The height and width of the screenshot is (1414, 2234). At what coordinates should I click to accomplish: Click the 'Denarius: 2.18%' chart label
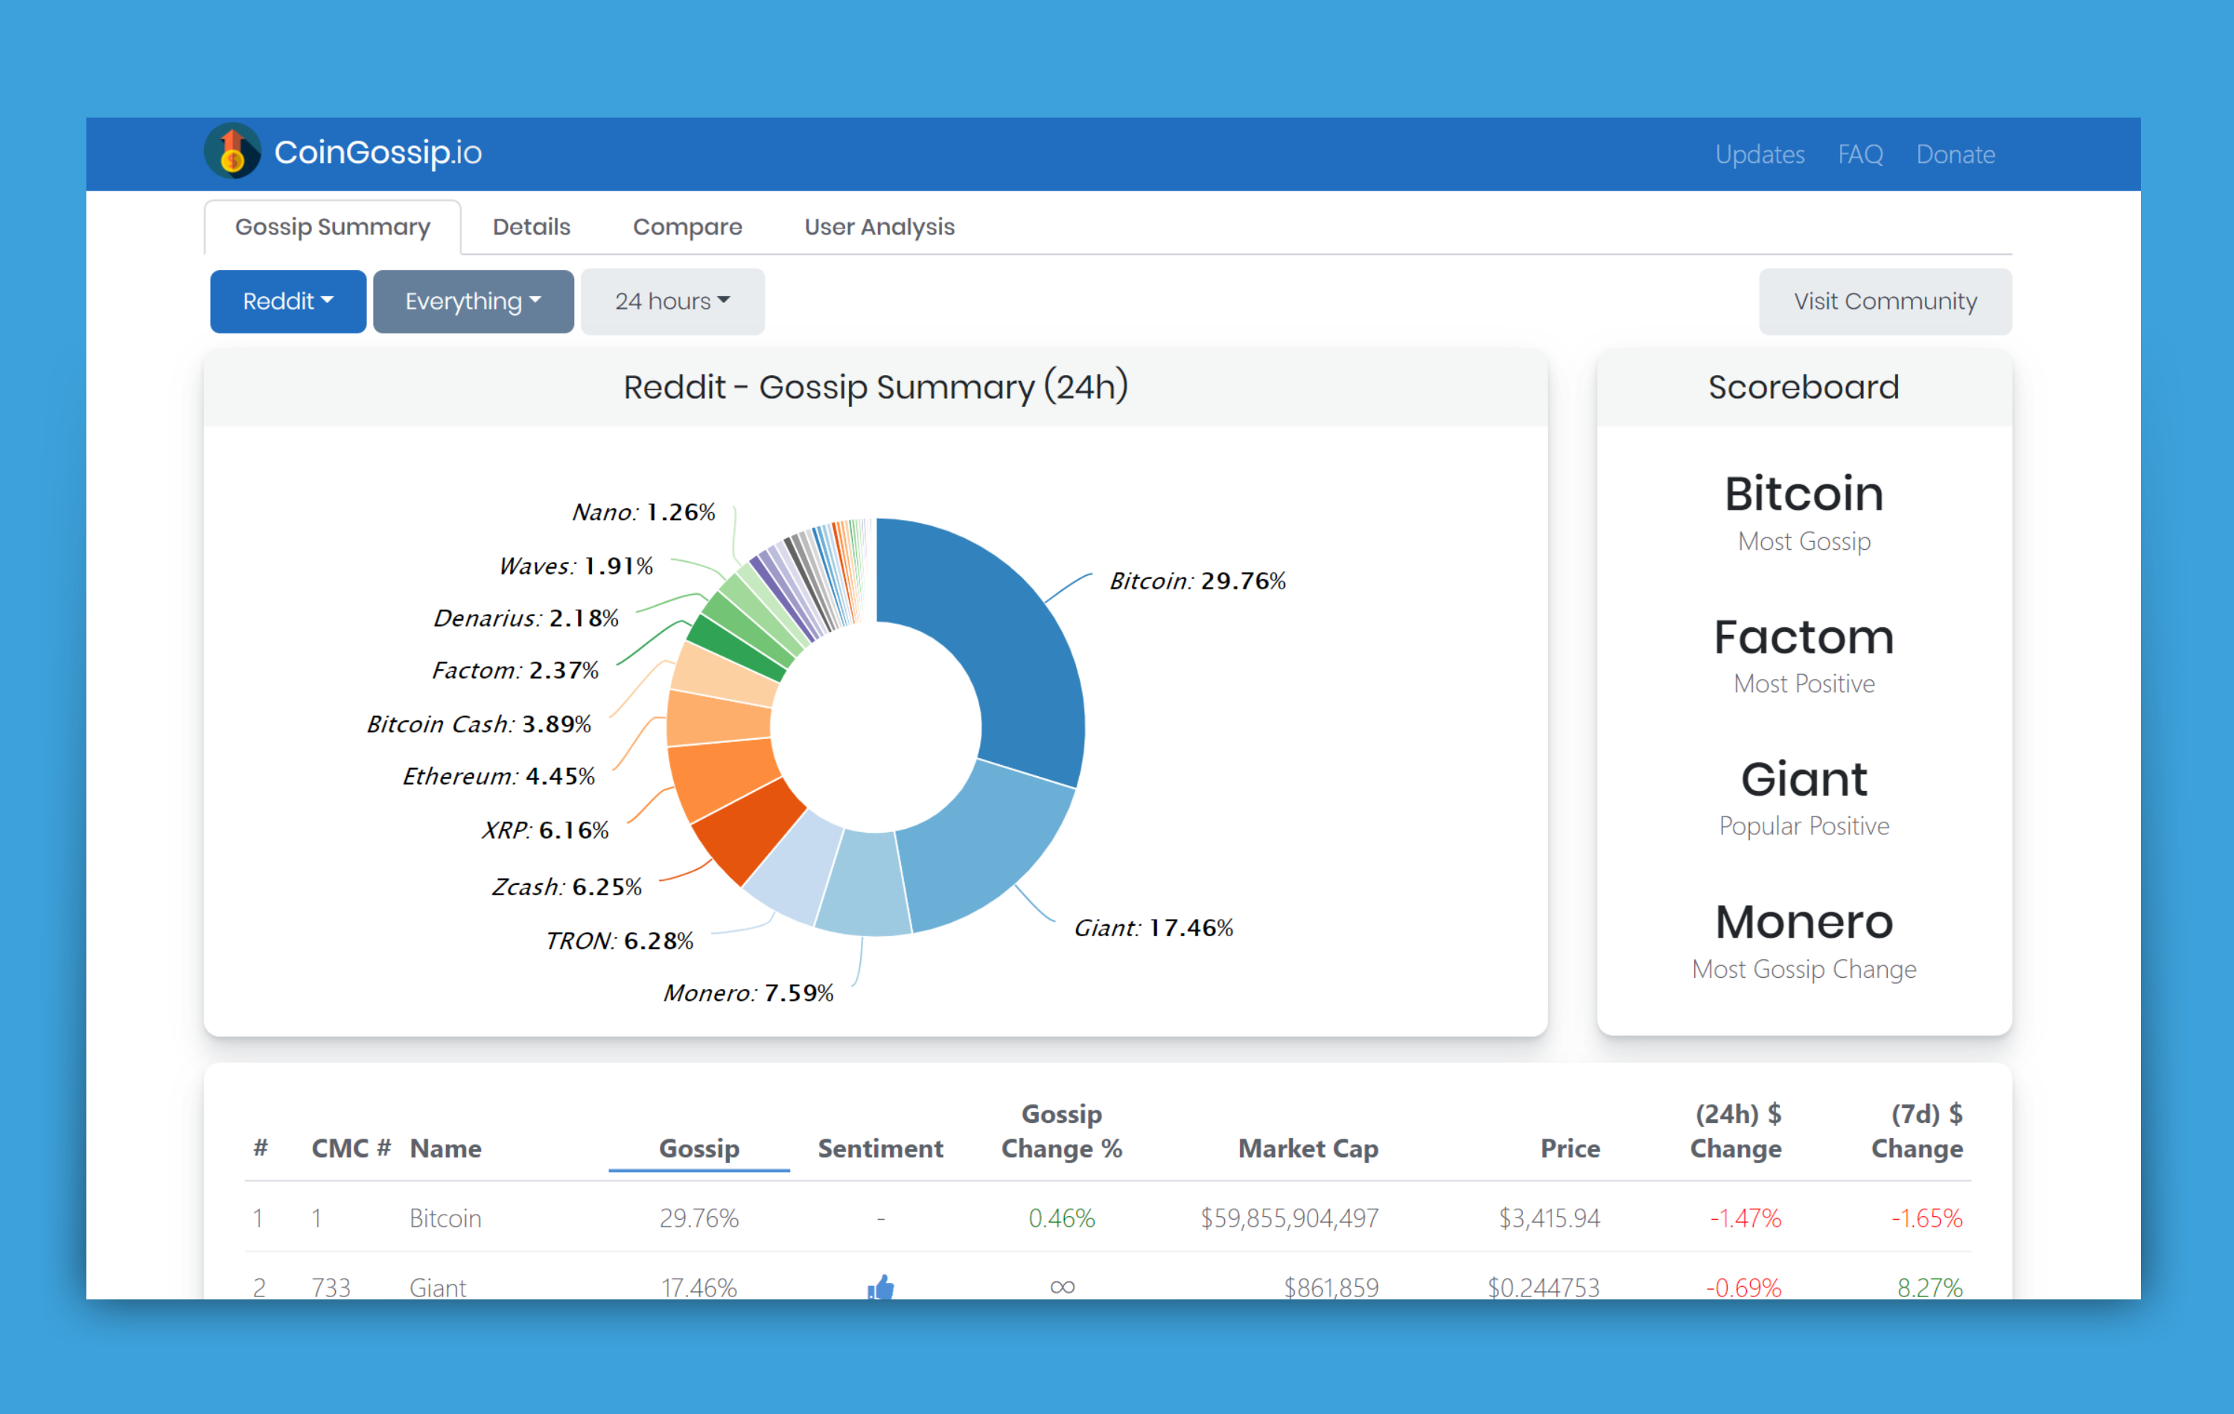(526, 618)
